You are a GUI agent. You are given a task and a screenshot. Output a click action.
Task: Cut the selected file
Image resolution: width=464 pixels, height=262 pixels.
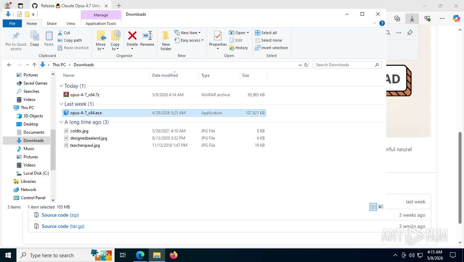click(x=64, y=33)
